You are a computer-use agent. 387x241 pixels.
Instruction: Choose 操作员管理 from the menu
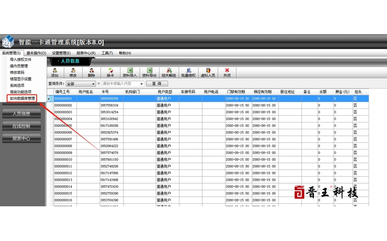click(x=19, y=66)
